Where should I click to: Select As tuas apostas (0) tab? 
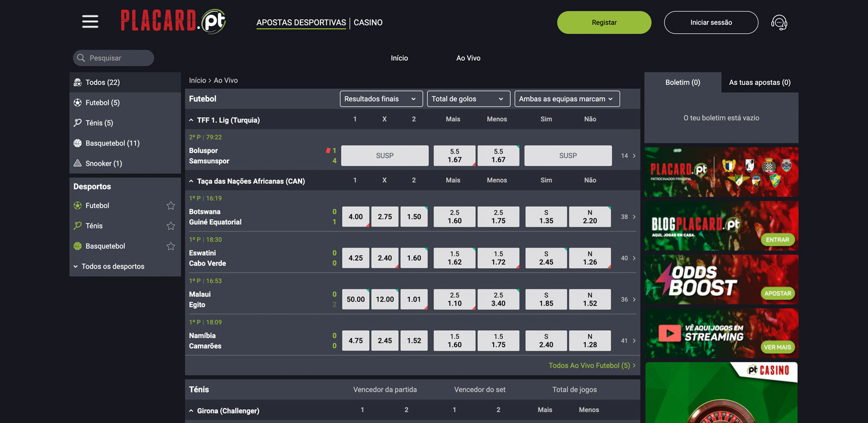760,83
